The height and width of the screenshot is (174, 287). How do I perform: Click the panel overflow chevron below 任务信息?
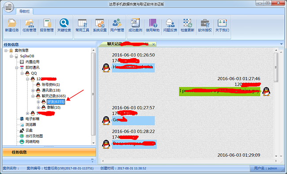(x=92, y=160)
